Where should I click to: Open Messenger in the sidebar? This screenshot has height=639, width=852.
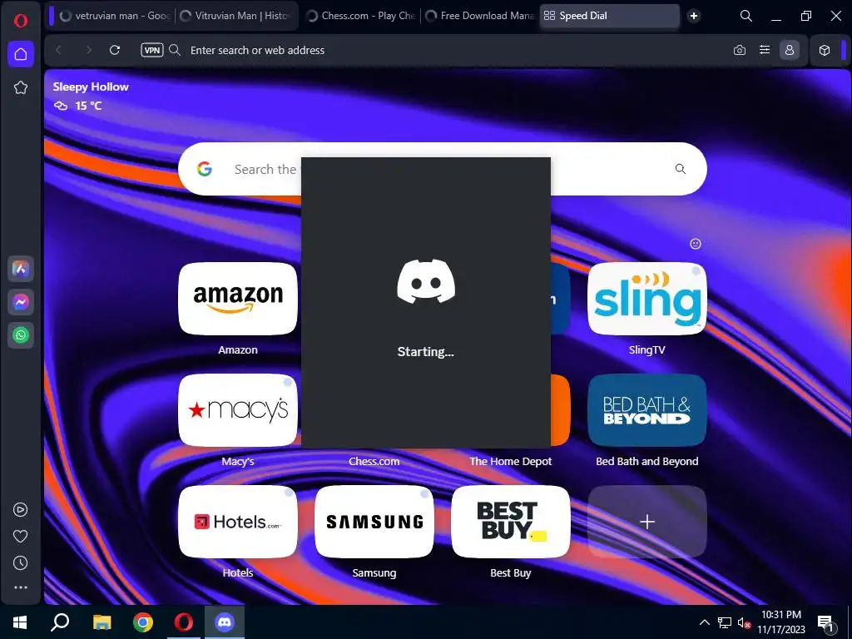point(21,301)
